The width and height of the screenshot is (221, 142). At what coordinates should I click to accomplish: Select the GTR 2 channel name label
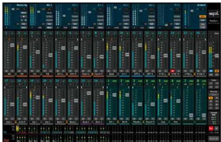[x=150, y=74]
